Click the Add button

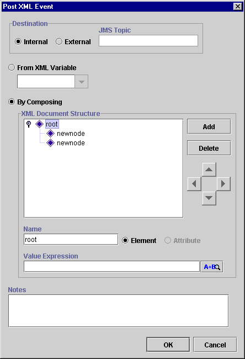tap(209, 126)
